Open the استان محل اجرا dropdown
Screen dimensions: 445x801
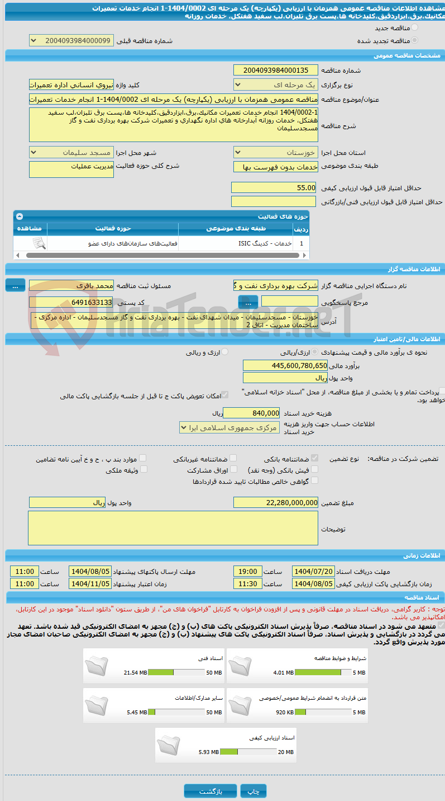click(276, 152)
